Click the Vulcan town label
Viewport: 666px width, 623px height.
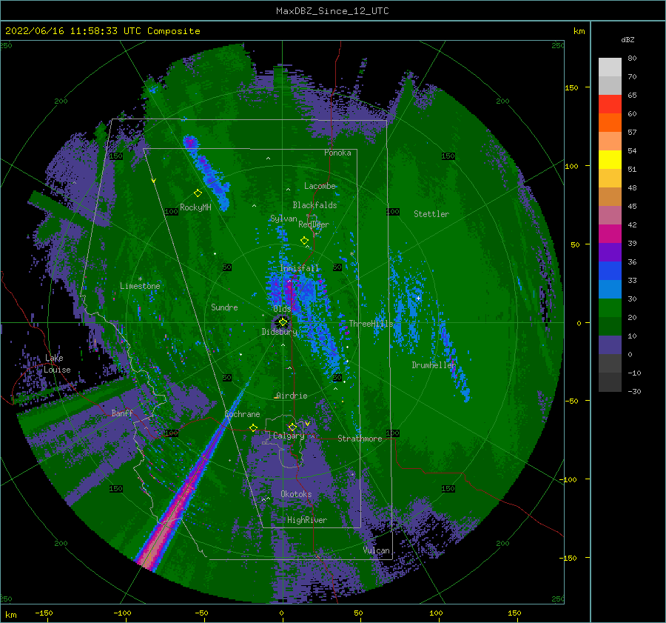tap(377, 550)
